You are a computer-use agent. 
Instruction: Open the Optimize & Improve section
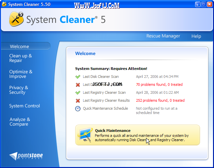21,74
